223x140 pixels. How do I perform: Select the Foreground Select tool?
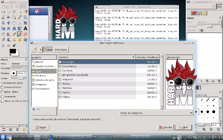(9, 17)
